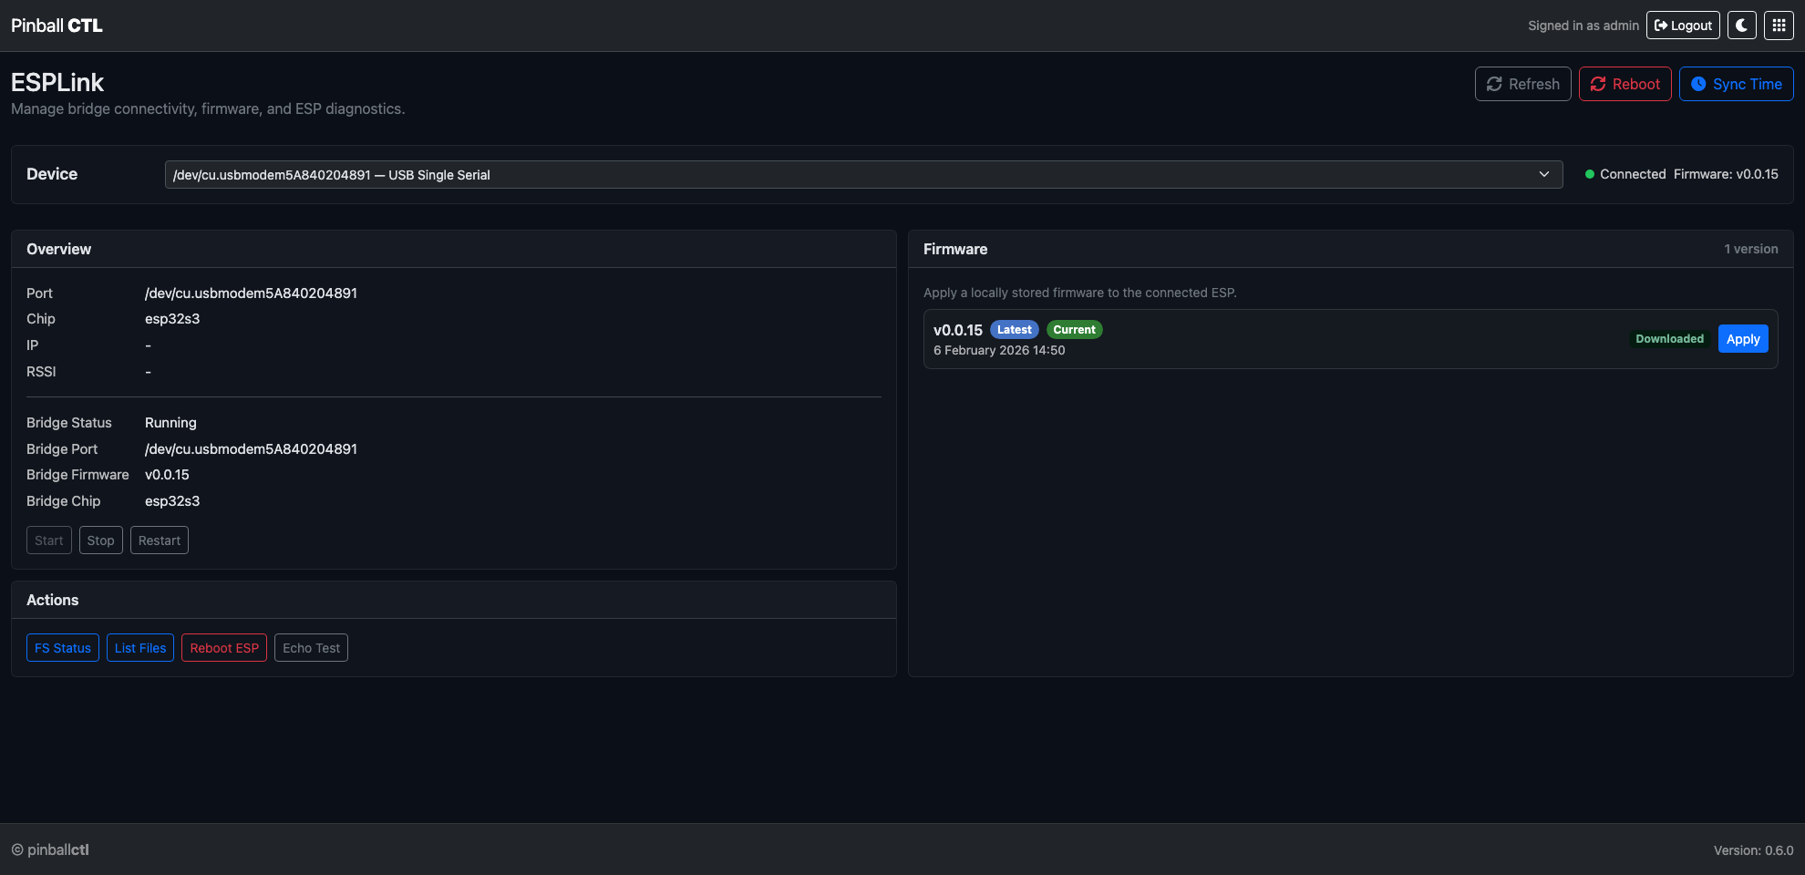Check FS Status action
This screenshot has height=875, width=1805.
[63, 648]
